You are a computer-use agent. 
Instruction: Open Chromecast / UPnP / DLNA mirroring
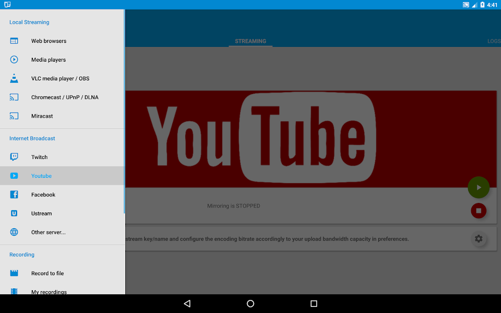coord(14,97)
